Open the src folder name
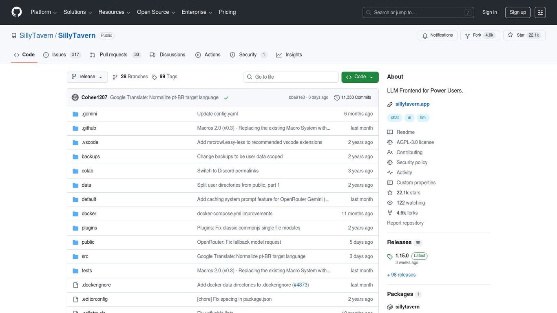Screen dimensions: 557x313 pyautogui.click(x=85, y=257)
